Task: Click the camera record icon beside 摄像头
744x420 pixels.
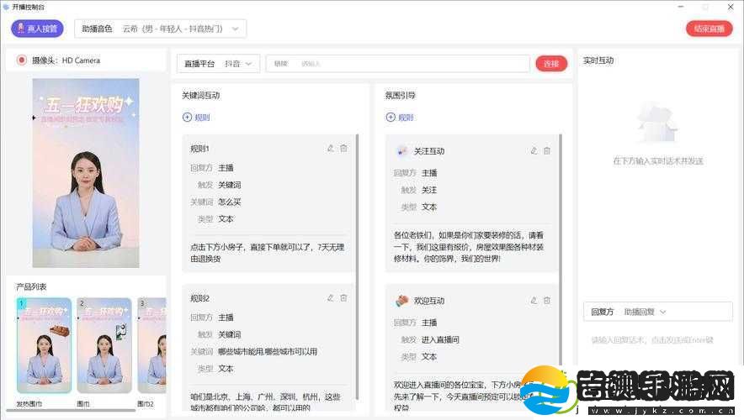Action: (x=21, y=60)
